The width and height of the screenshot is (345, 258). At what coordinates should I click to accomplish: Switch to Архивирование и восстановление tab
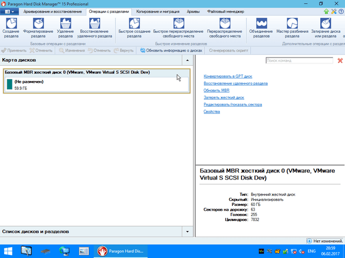(53, 11)
